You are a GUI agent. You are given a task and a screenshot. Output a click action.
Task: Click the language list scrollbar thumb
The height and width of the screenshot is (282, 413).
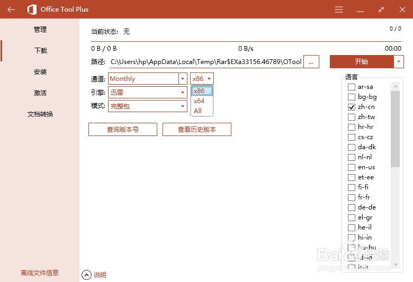(396, 129)
